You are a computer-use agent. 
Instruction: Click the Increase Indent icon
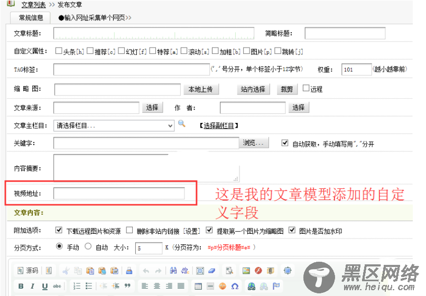(115, 286)
